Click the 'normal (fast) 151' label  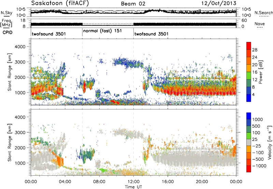click(x=102, y=31)
